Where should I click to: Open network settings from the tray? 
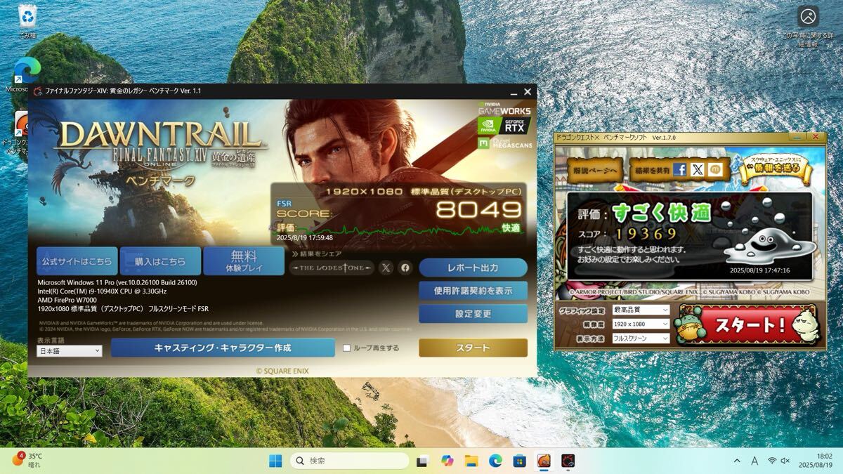772,461
